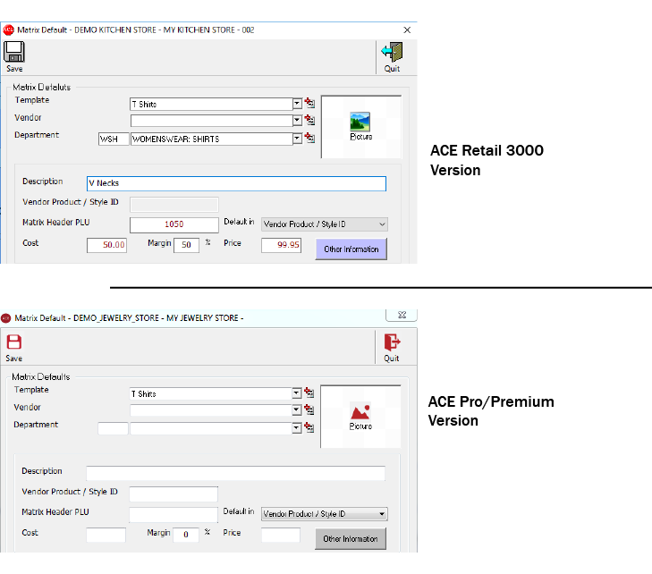Close the Jewelry Store Matrix Default window
The height and width of the screenshot is (574, 652).
(x=402, y=315)
